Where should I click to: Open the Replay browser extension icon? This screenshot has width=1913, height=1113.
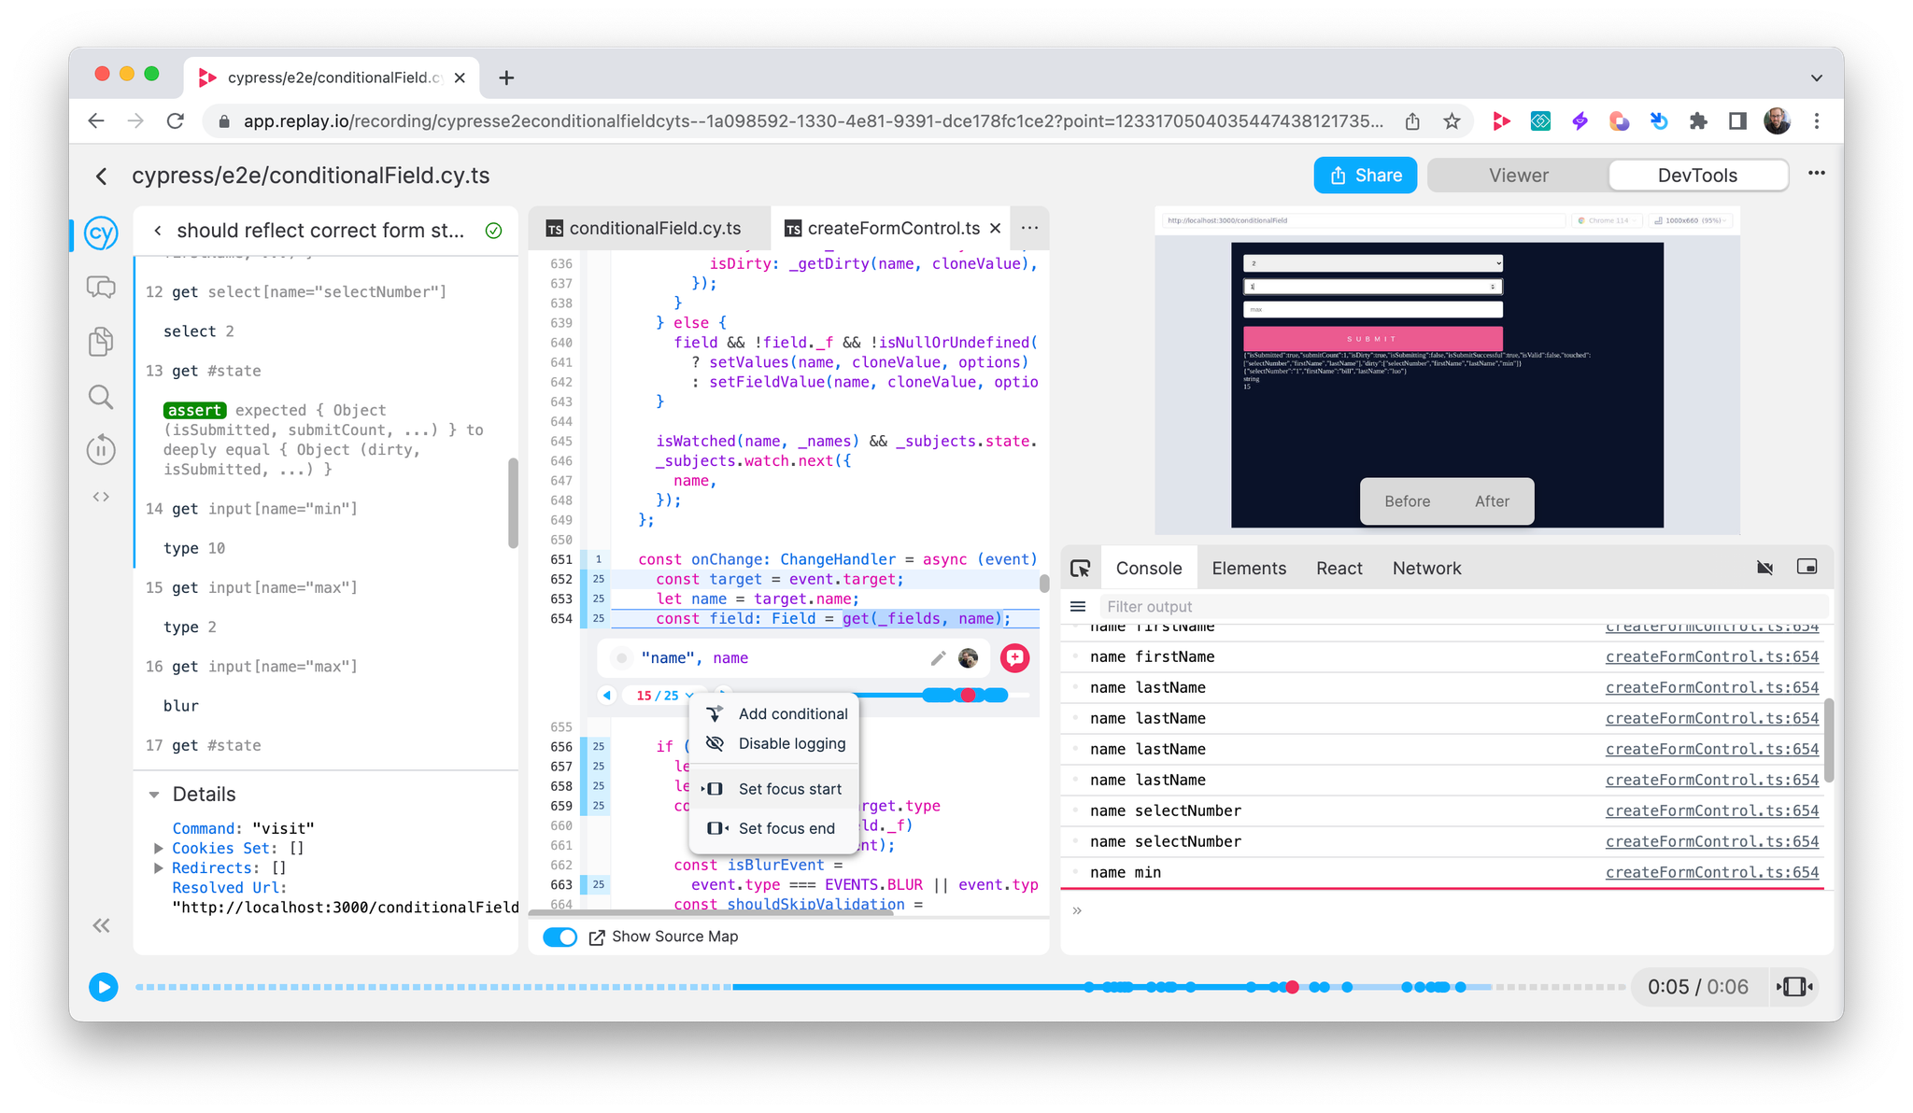(1501, 121)
